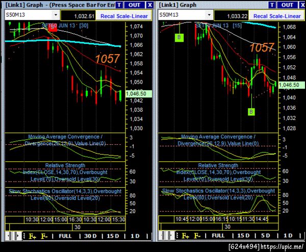The width and height of the screenshot is (306, 252).
Task: Select 15 D range on left graph
Action: [113, 236]
